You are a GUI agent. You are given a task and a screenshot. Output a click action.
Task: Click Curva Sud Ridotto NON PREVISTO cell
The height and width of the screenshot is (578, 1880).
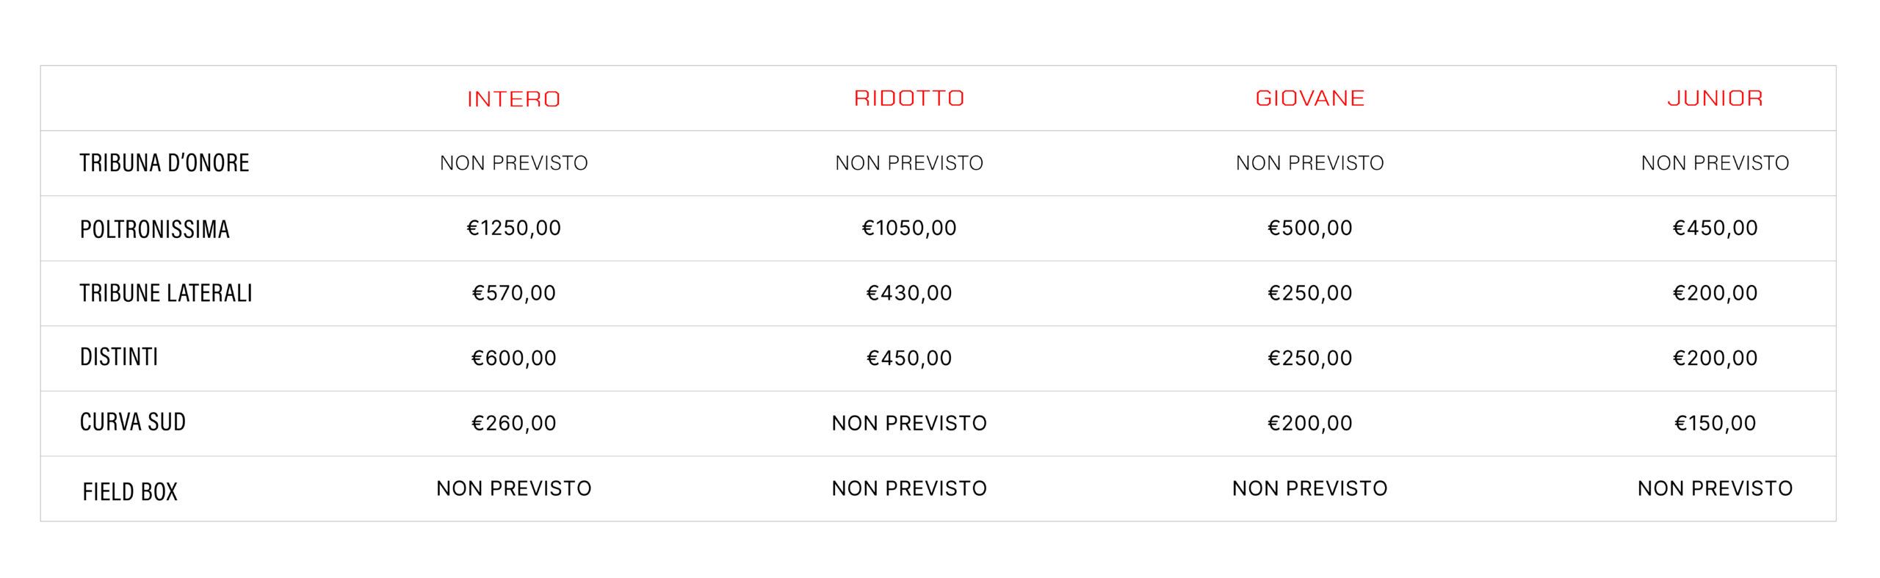click(x=909, y=423)
